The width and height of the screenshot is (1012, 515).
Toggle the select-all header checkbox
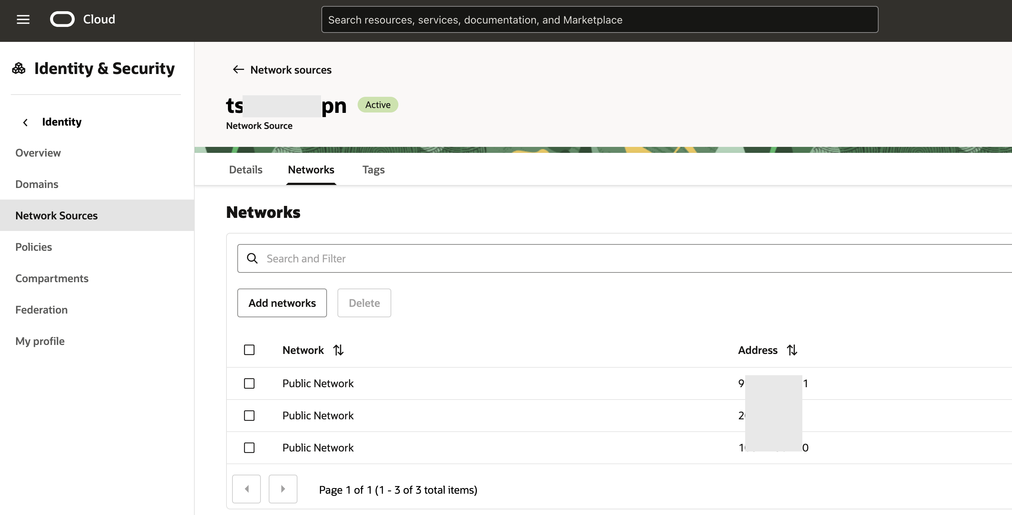[249, 349]
